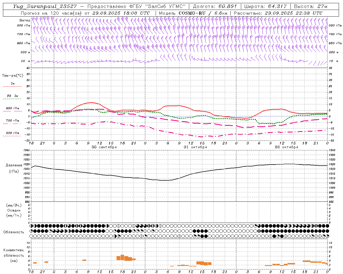Click the (км) convective cloud unit label
This screenshot has height=274, width=343.
click(x=14, y=261)
